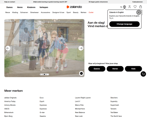This screenshot has height=118, width=147.
Task: Choose the Dames shop button
Action: [x=97, y=69]
